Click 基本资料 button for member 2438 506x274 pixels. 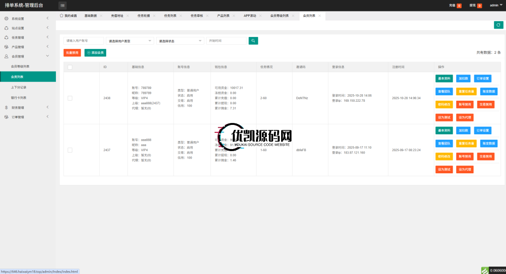[444, 78]
